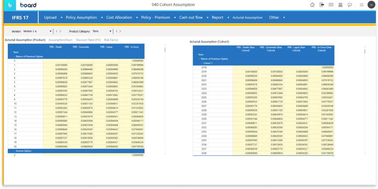Open the process flow diagram icon
Image resolution: width=378 pixels, height=189 pixels.
tap(340, 5)
